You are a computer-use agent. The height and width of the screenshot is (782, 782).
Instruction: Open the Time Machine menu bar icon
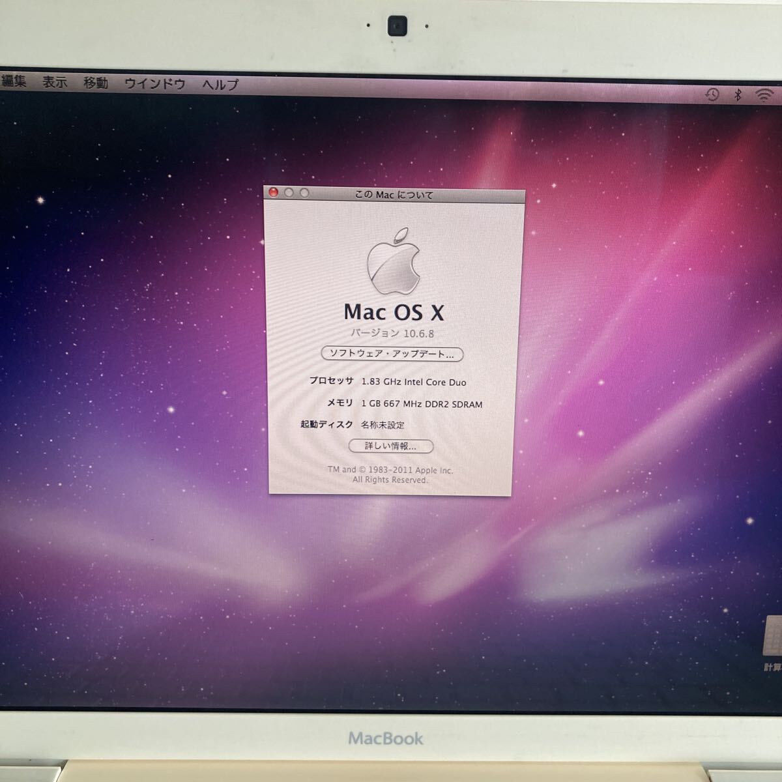(712, 94)
